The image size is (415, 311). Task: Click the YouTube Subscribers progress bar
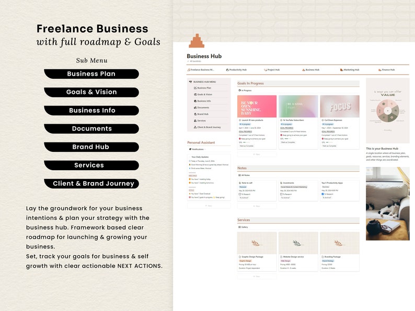(287, 138)
